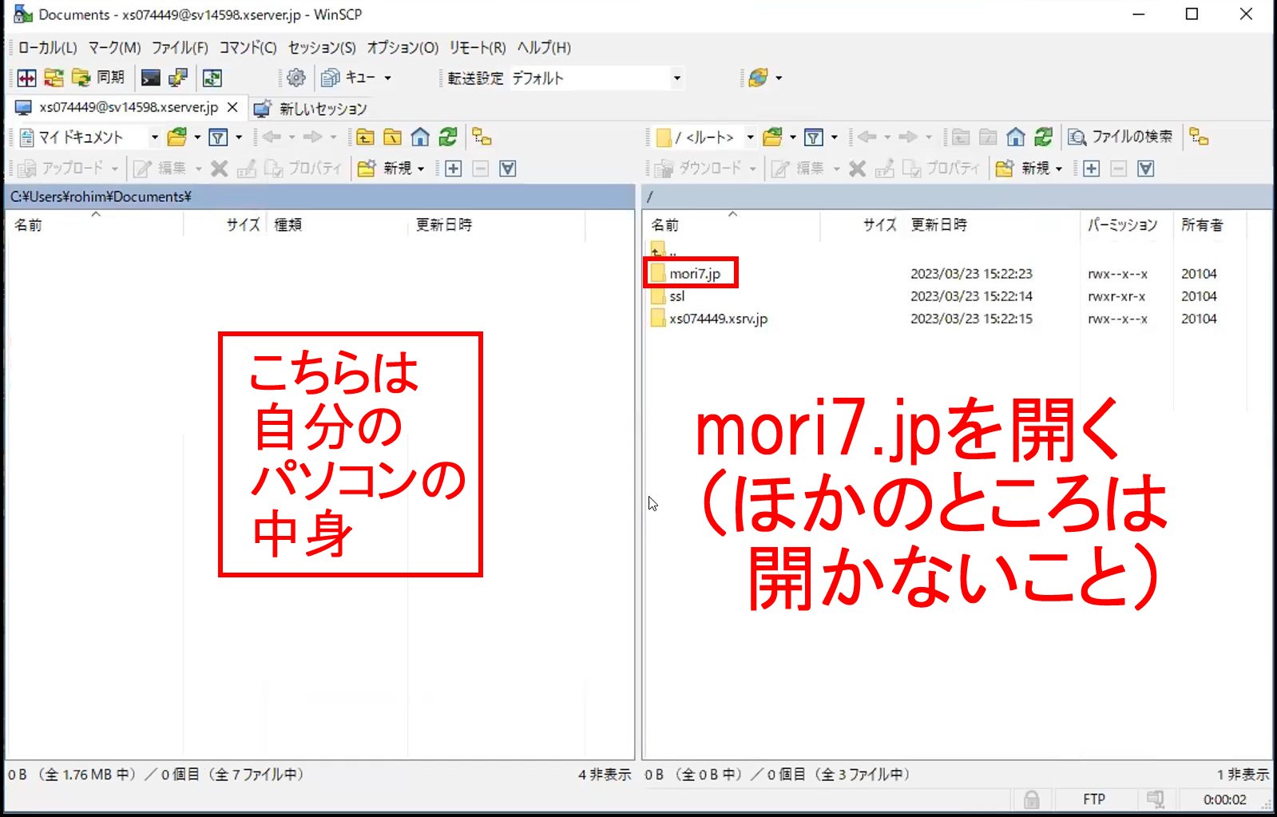Click local parent directory icon
This screenshot has width=1277, height=817.
[365, 137]
